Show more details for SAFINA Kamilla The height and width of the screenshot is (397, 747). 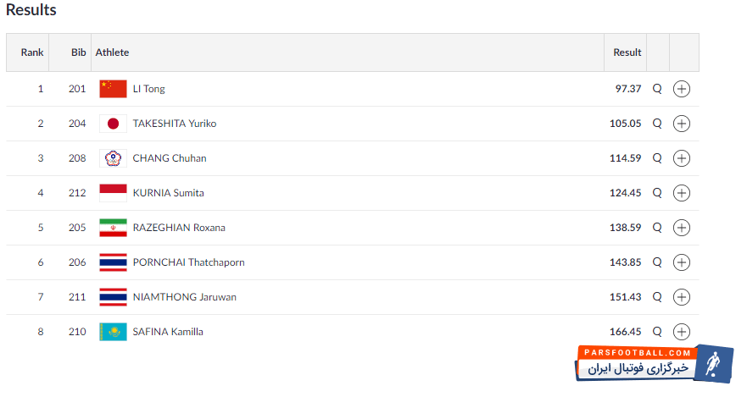click(681, 332)
